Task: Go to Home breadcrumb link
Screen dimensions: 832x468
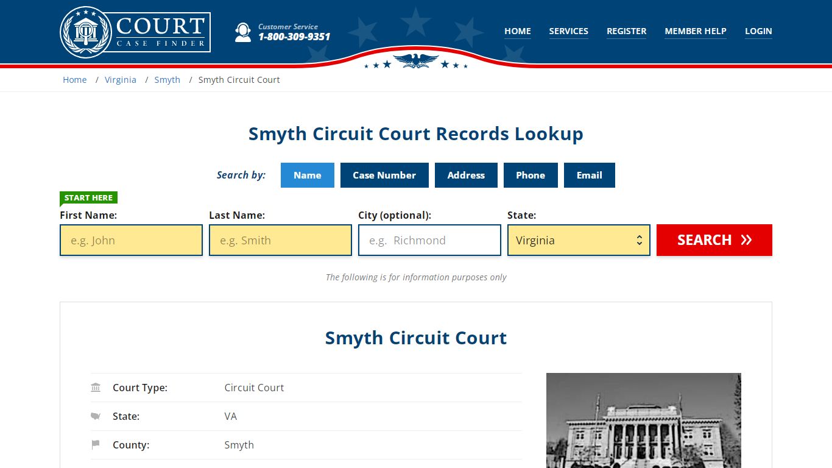Action: [x=75, y=80]
